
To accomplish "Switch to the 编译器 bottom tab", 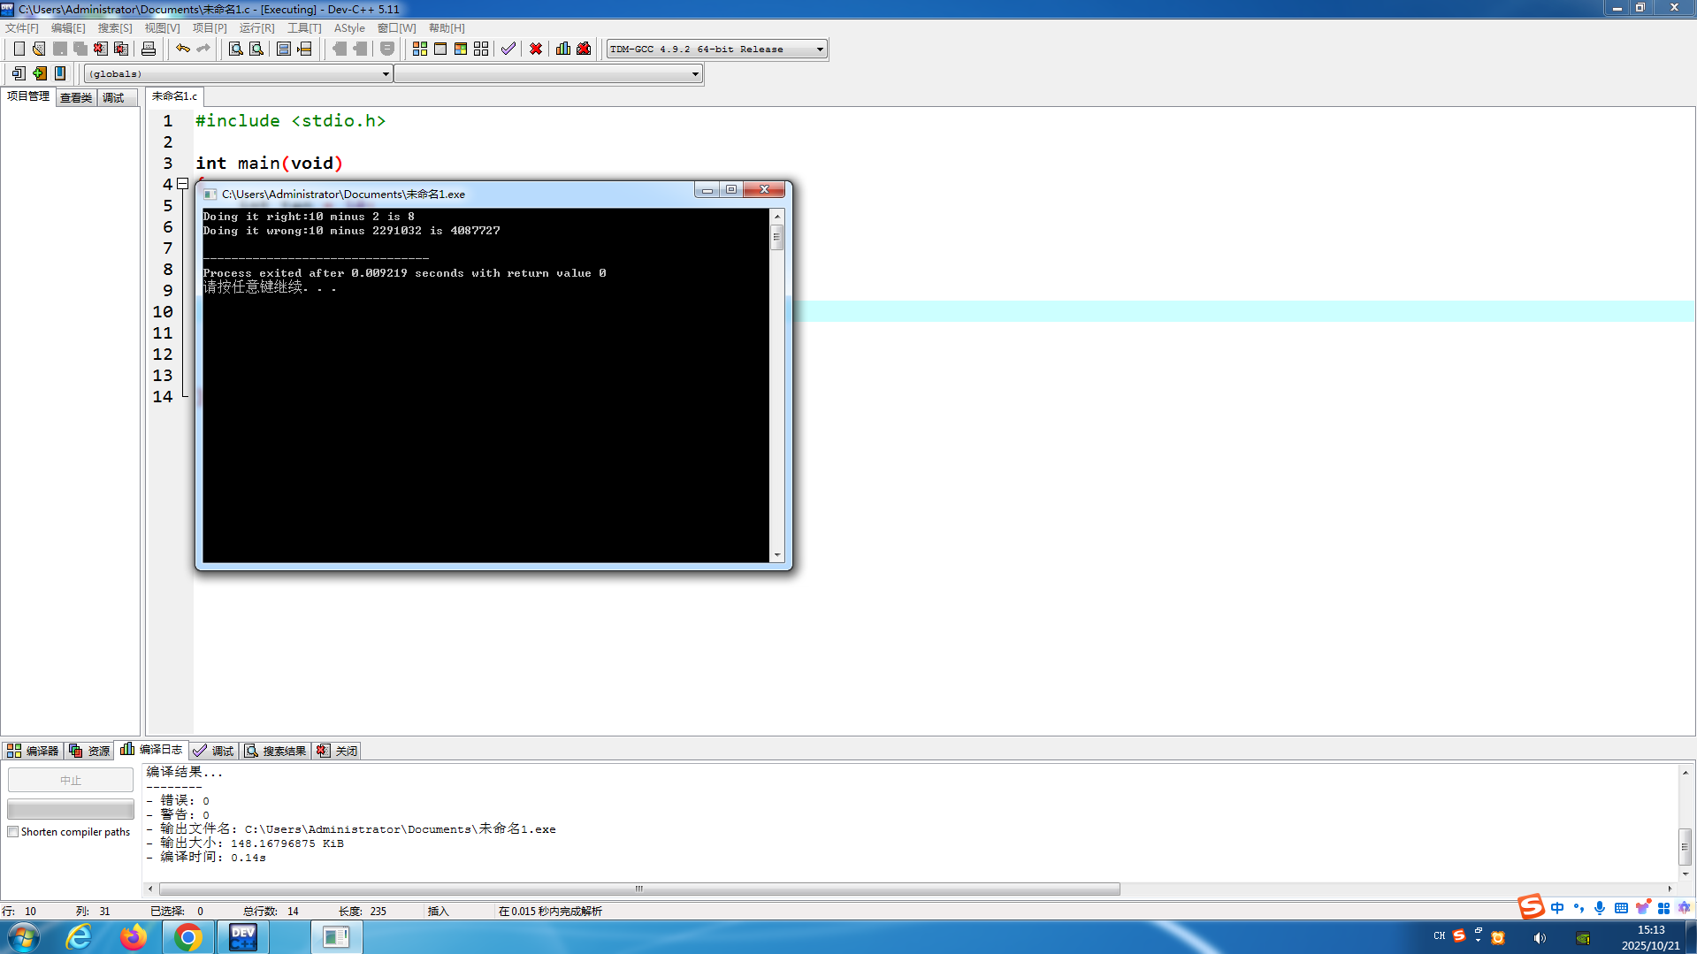I will pyautogui.click(x=33, y=751).
